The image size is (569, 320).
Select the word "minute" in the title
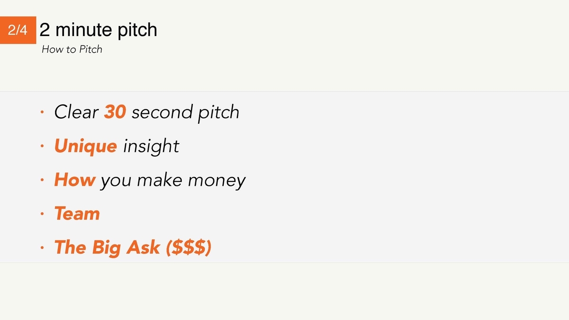[x=82, y=30]
